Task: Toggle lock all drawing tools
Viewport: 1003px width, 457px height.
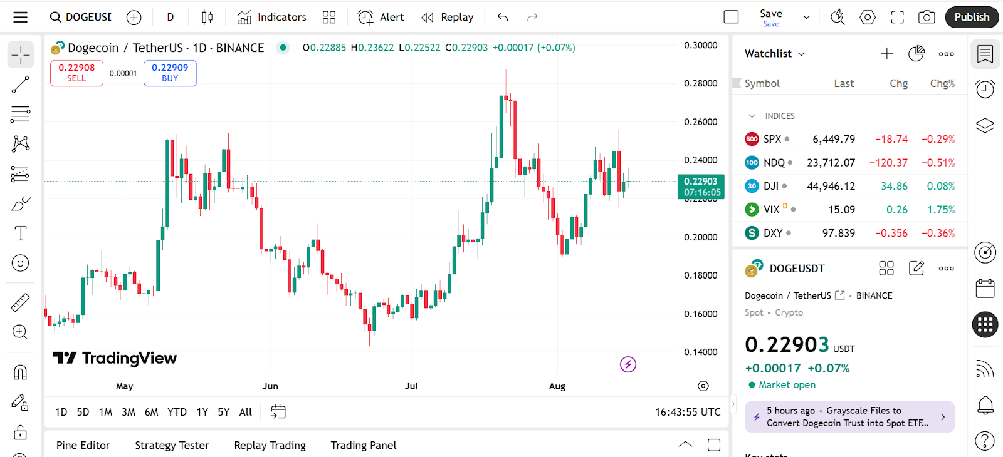Action: click(20, 433)
